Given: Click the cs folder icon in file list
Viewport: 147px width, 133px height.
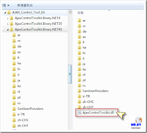Looking at the screenshot, I should pyautogui.click(x=80, y=26).
